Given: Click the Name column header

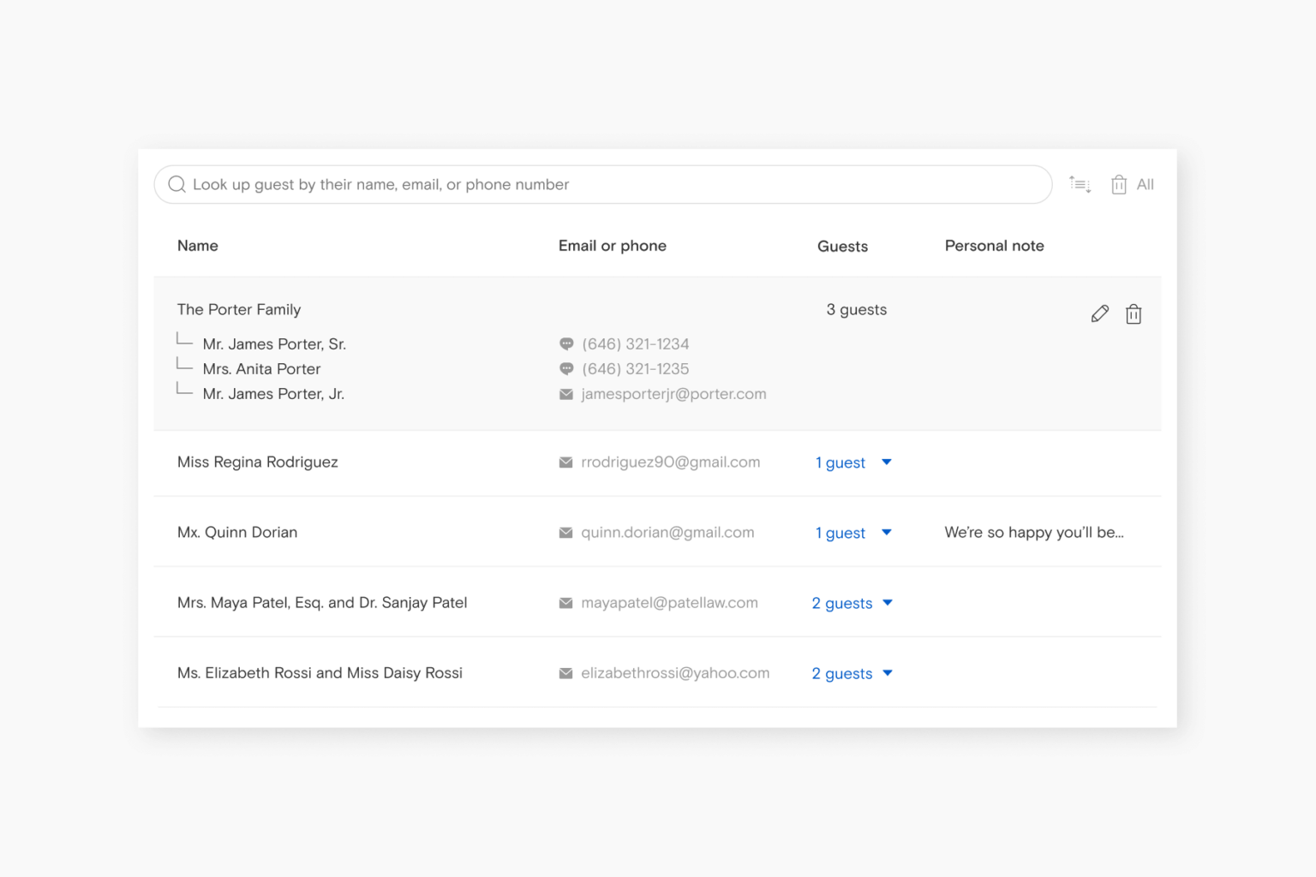Looking at the screenshot, I should [198, 246].
